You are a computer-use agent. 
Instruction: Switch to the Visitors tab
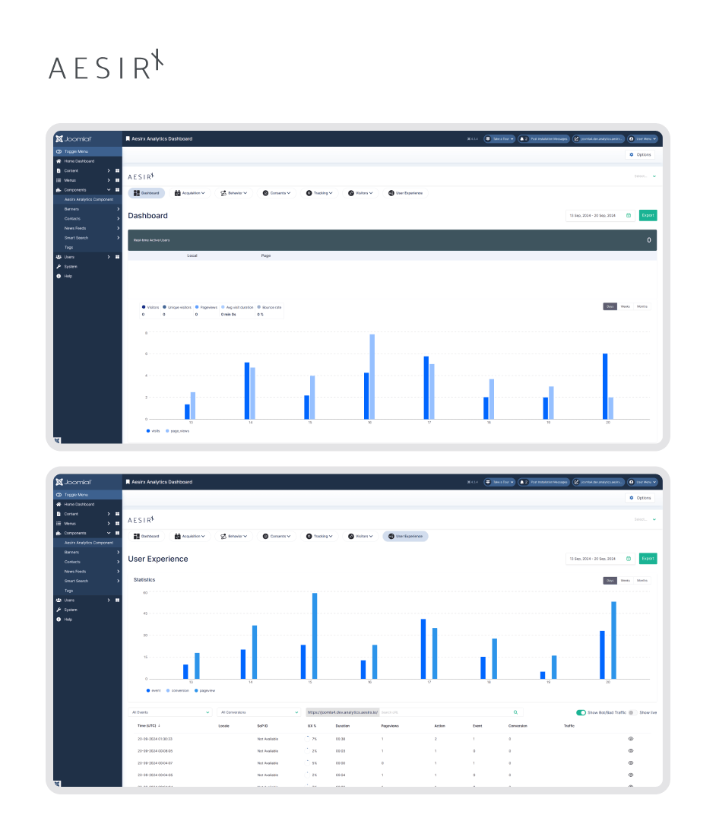pyautogui.click(x=359, y=192)
